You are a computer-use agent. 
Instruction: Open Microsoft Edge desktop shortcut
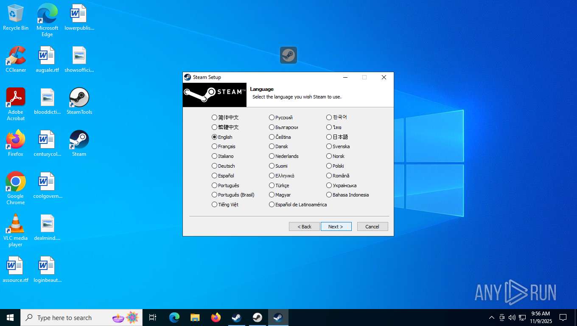(47, 20)
